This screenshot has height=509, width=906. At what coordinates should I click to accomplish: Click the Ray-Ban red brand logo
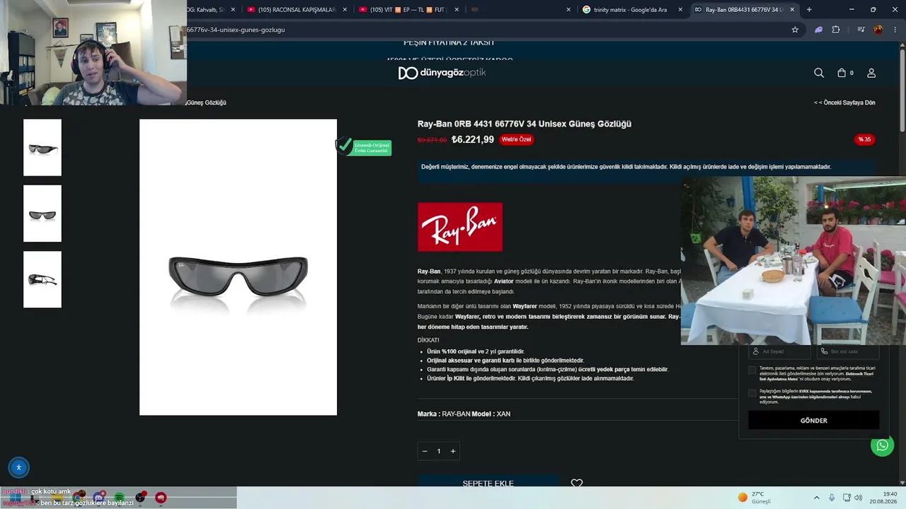click(460, 227)
